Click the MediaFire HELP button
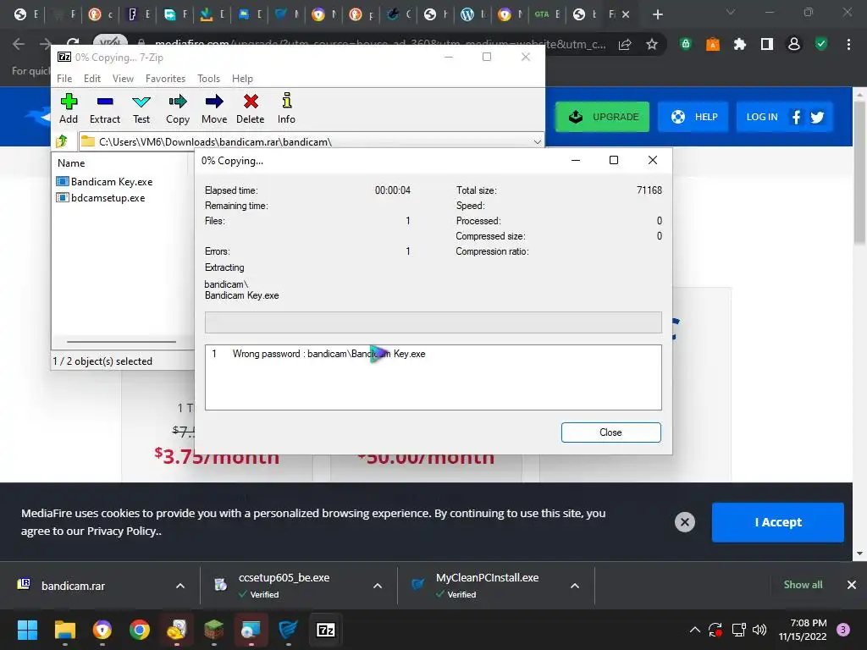 click(x=694, y=117)
